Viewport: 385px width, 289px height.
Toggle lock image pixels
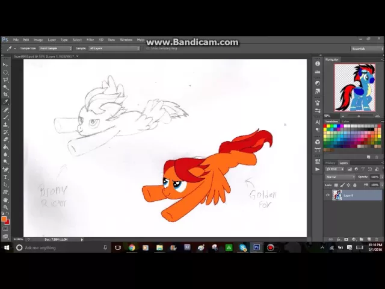coord(342,185)
